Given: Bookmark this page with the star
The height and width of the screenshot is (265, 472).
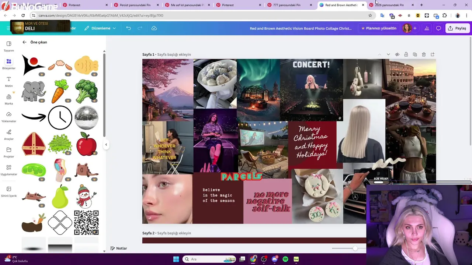Looking at the screenshot, I should [x=370, y=15].
